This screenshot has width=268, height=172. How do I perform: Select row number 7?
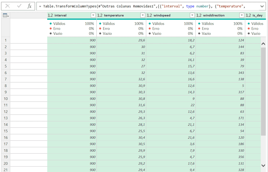pos(6,79)
